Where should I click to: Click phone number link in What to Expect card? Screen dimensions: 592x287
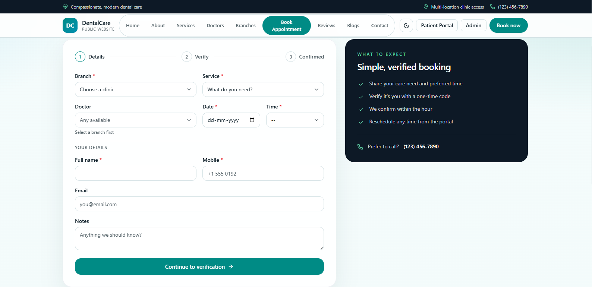pos(421,146)
